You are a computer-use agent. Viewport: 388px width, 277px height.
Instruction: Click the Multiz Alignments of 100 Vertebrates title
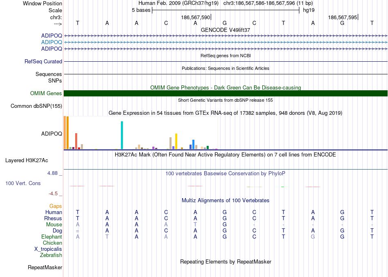tap(225, 200)
